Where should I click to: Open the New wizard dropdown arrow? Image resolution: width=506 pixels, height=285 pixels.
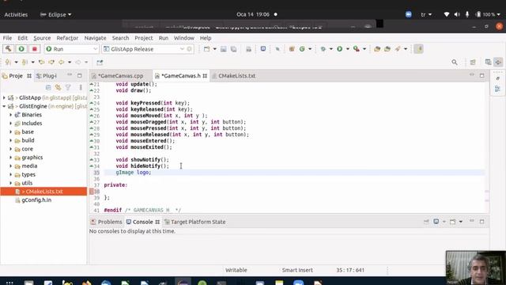(214, 49)
